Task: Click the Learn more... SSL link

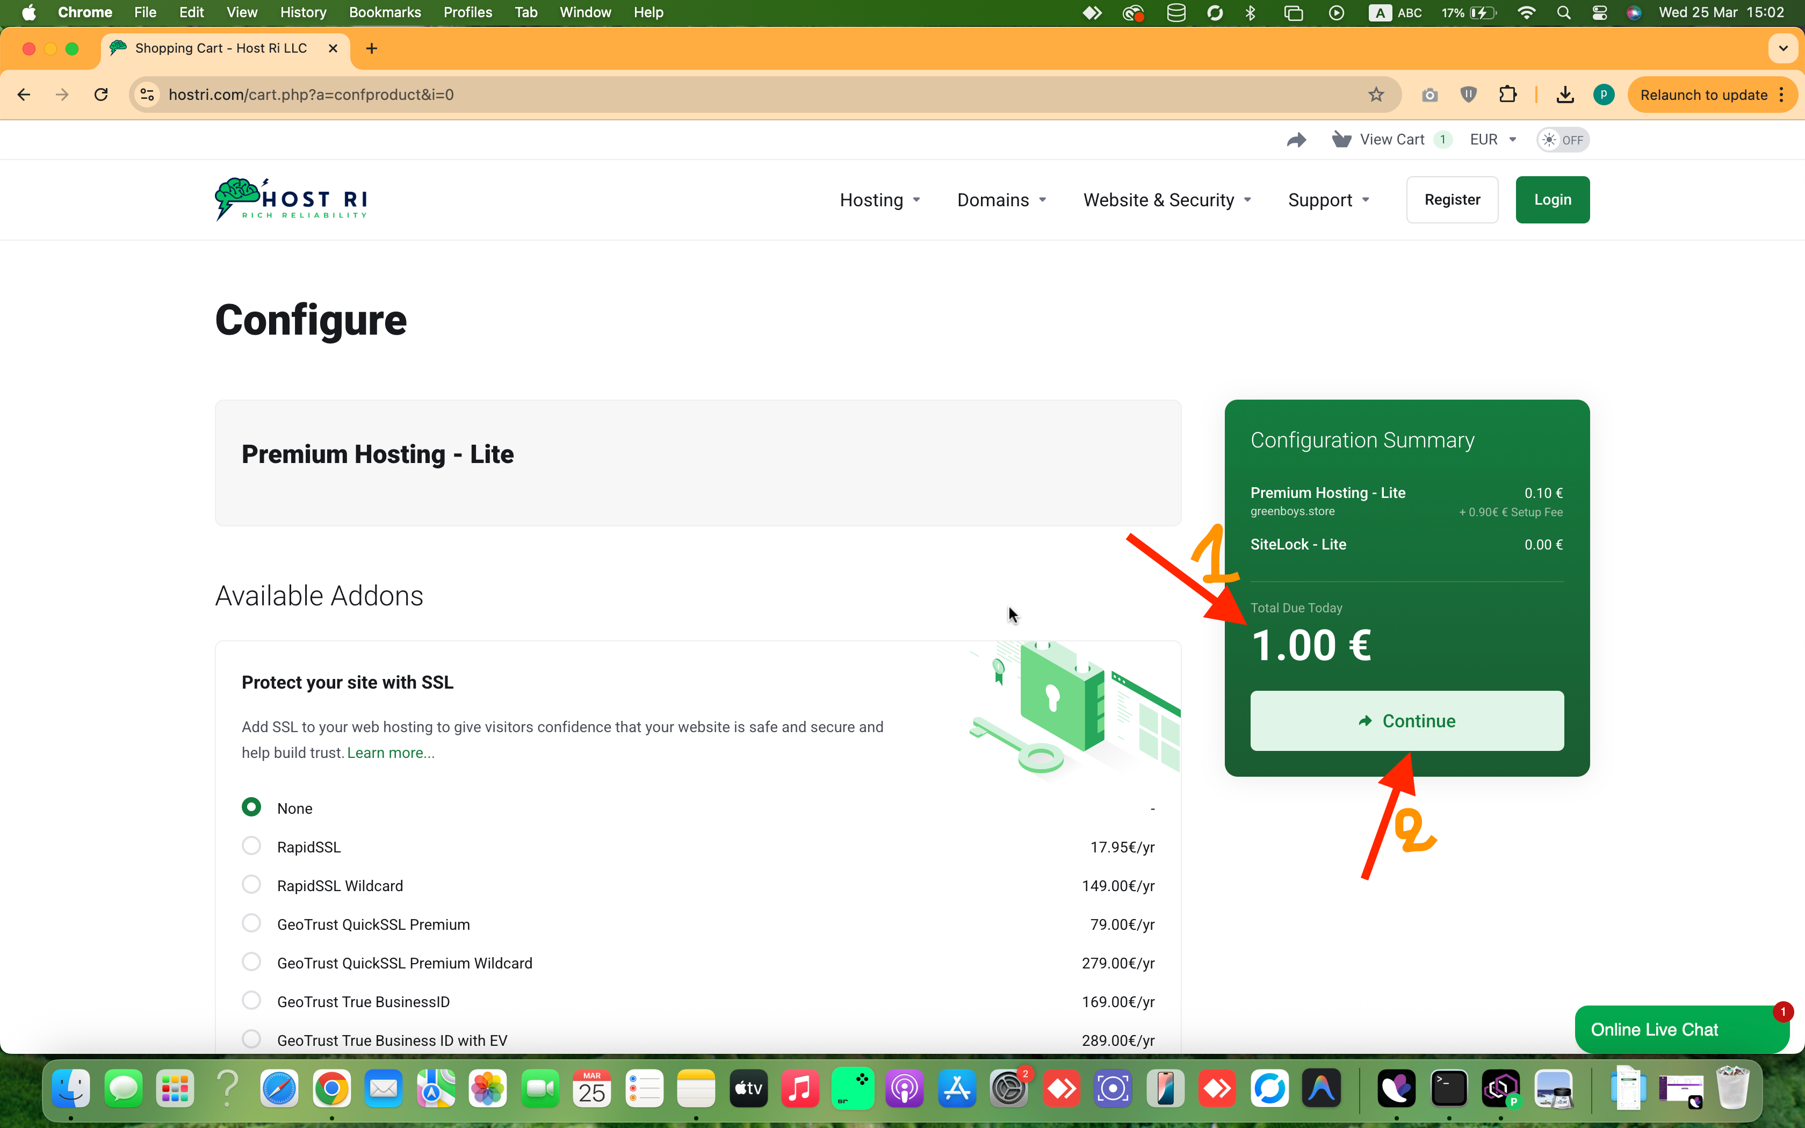Action: pyautogui.click(x=391, y=753)
